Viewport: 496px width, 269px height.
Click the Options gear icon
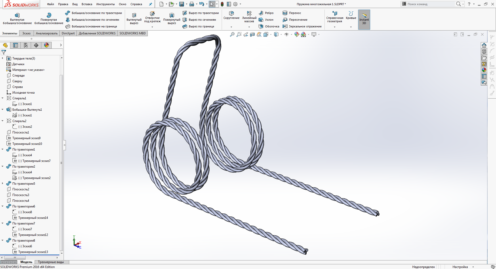(x=235, y=4)
